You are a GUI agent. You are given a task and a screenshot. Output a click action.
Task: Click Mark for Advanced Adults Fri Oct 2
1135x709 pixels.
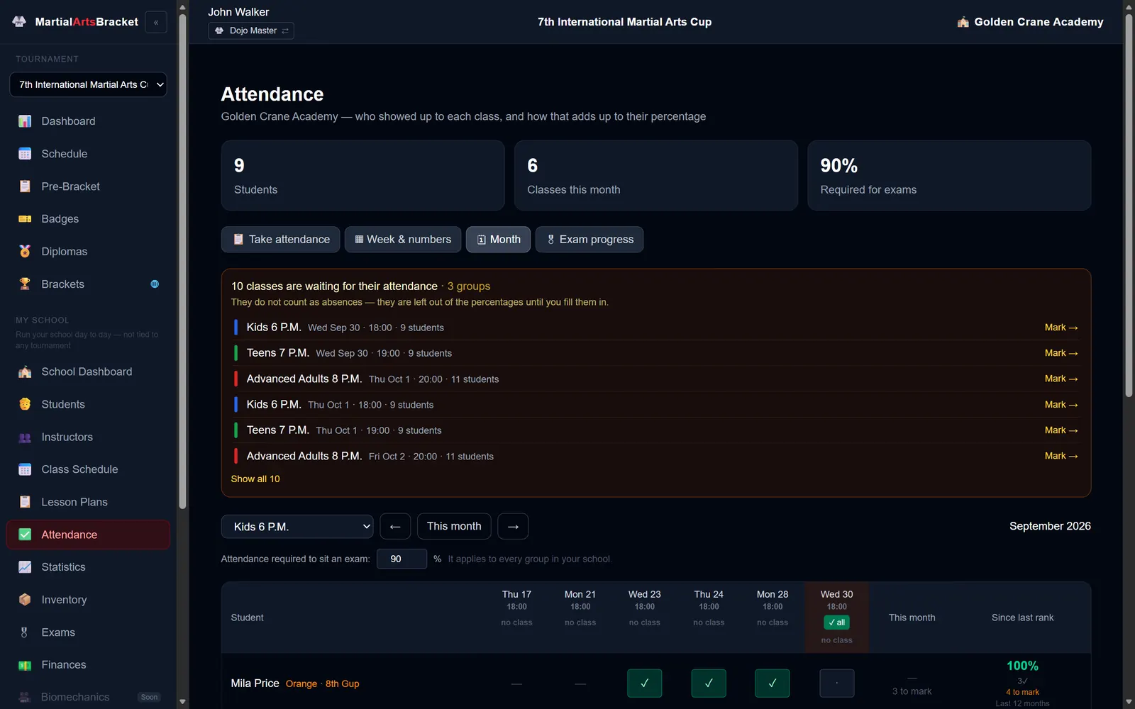1061,456
